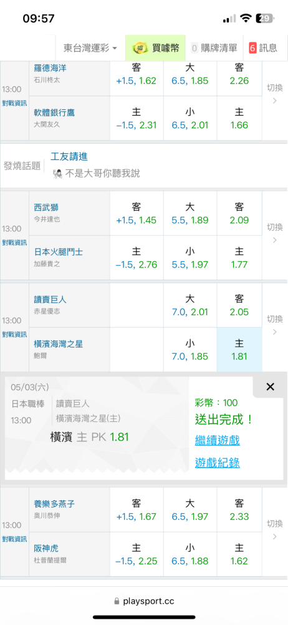Tap the lock icon beside playsport.cc
Screen dimensions: 288x625
(117, 601)
